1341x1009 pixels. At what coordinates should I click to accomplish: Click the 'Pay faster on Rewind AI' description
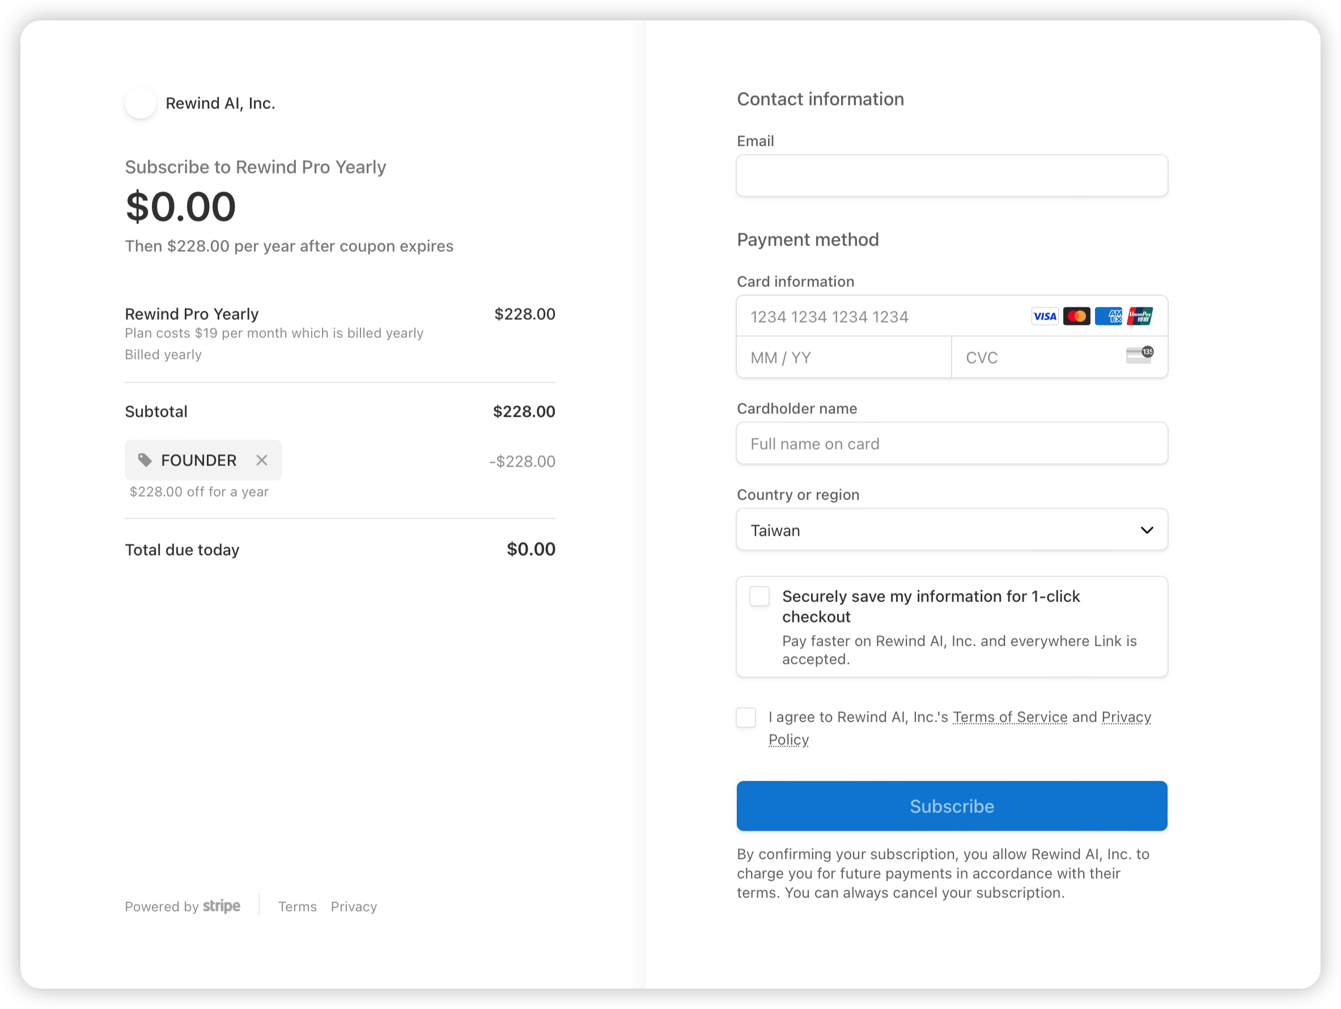(x=960, y=650)
